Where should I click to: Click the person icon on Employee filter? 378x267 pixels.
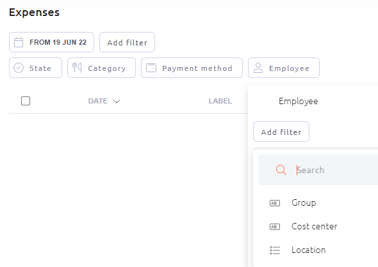tap(258, 68)
